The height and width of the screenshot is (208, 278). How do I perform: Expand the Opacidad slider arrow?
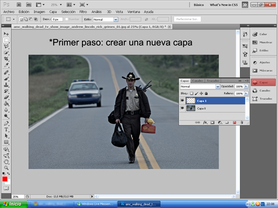click(x=246, y=86)
